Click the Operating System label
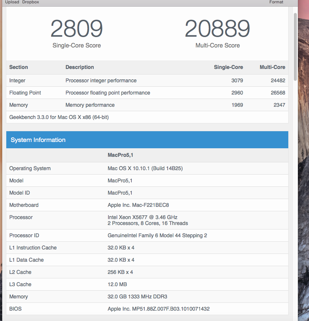 click(x=30, y=168)
